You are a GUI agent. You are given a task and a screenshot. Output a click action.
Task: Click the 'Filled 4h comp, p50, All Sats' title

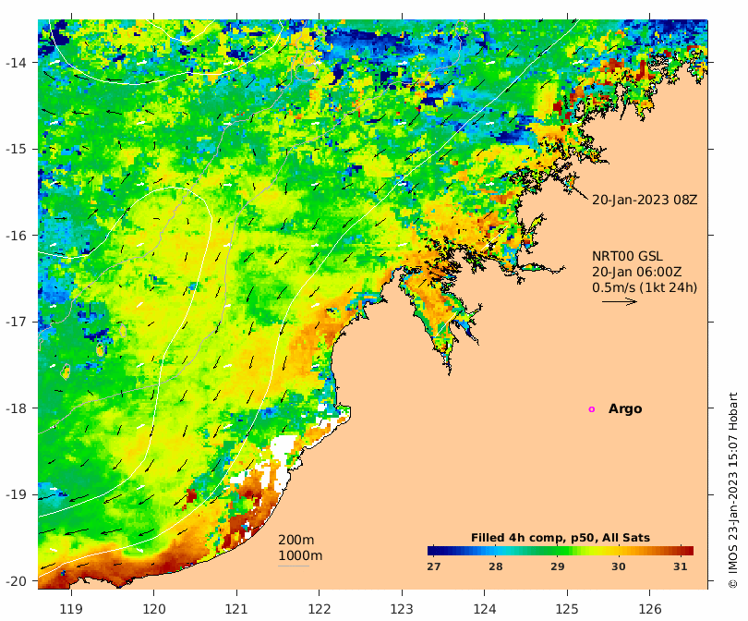point(560,538)
